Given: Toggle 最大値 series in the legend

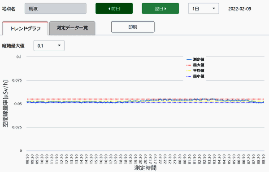Looking at the screenshot, I should pyautogui.click(x=195, y=65).
